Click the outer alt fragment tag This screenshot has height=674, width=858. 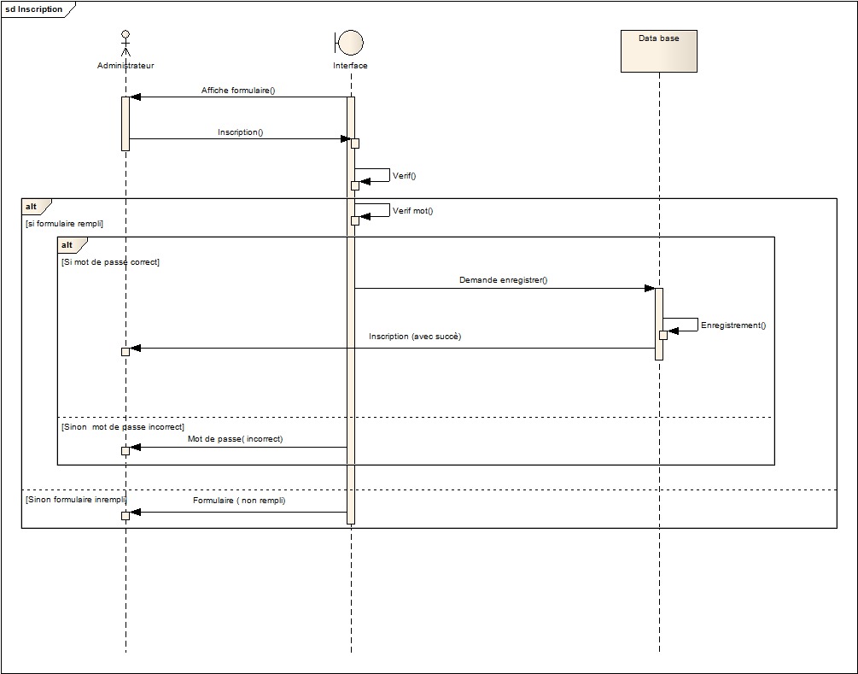37,207
